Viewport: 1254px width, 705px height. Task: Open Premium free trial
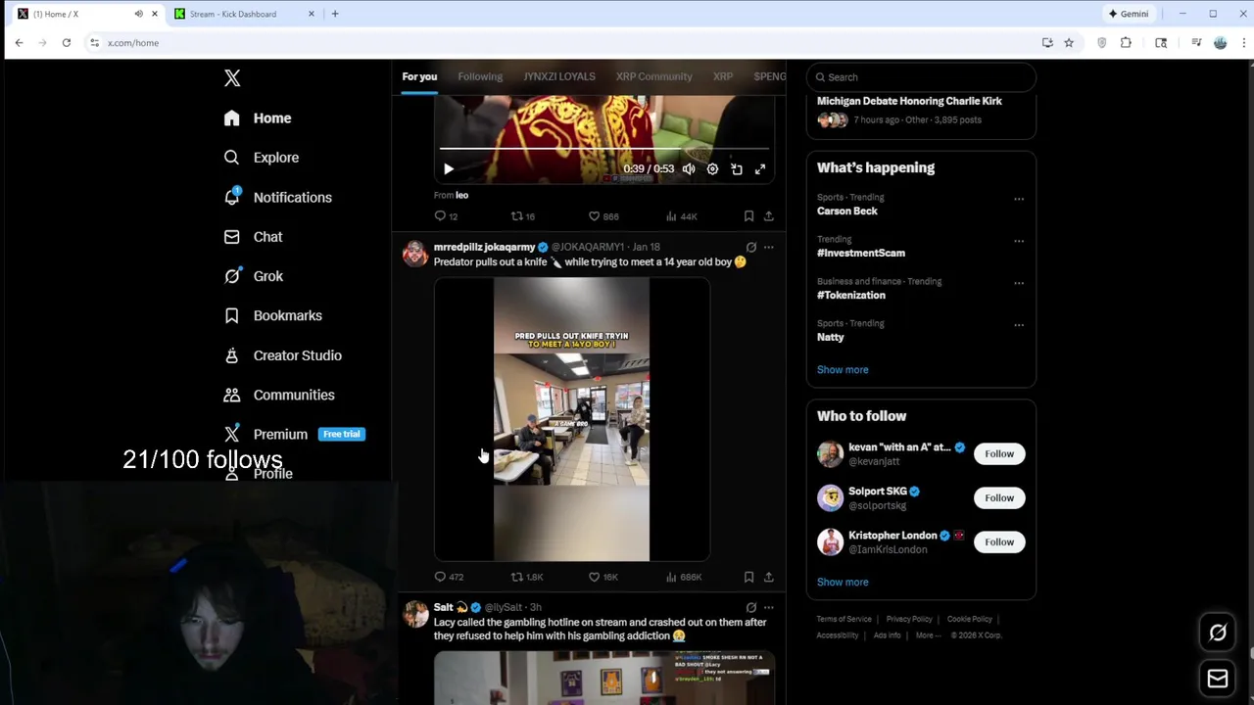point(294,434)
